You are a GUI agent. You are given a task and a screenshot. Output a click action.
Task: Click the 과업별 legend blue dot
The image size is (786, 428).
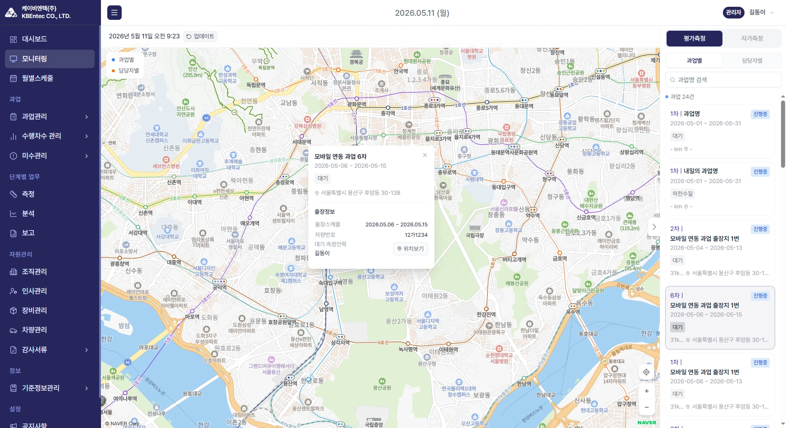point(114,60)
